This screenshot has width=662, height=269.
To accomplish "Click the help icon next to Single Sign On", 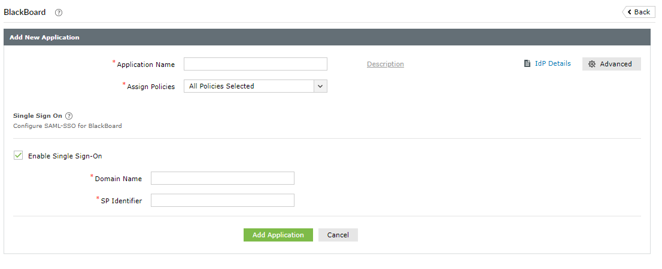I will 69,116.
